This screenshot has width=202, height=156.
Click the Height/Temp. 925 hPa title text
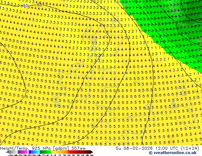pyautogui.click(x=26, y=148)
